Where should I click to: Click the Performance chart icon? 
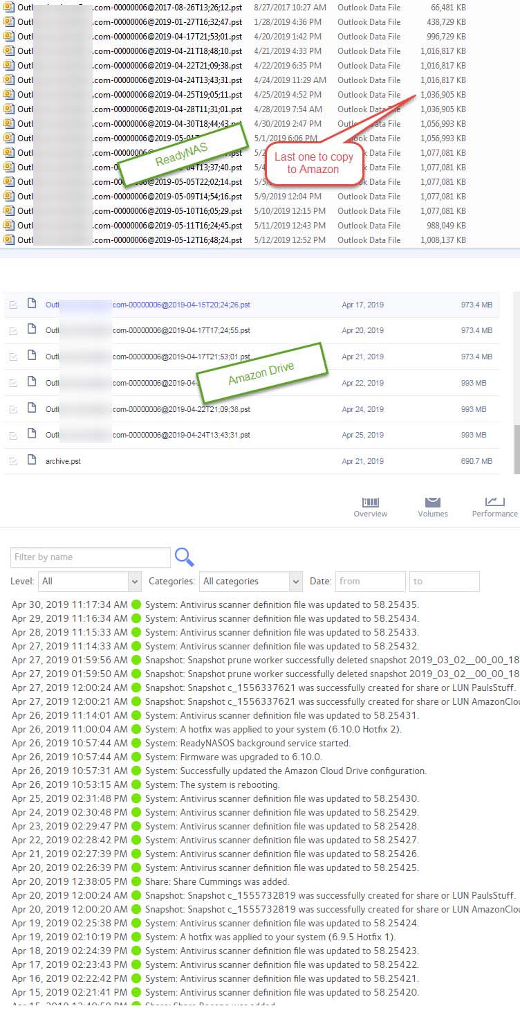494,502
